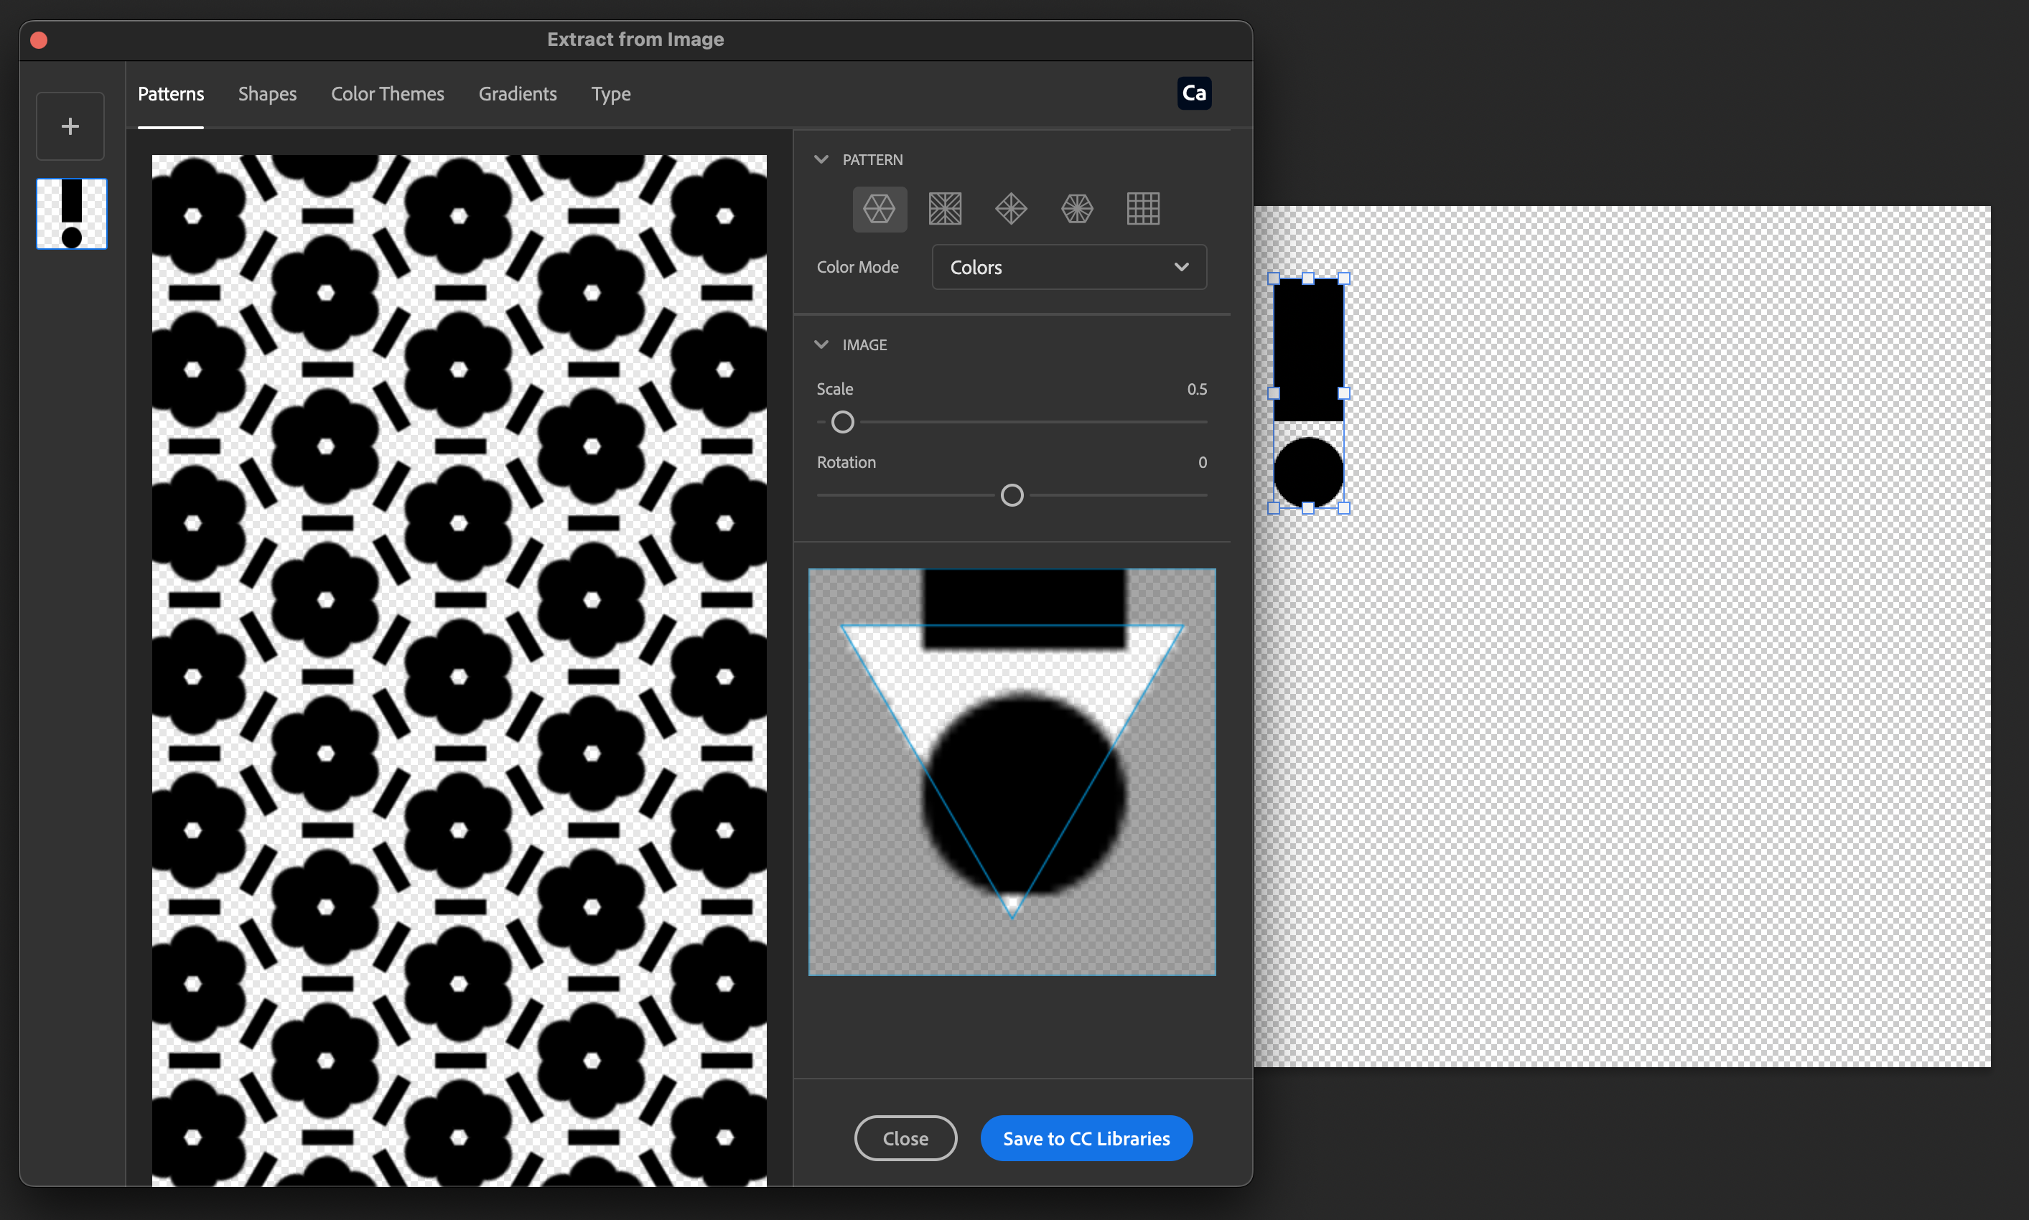Switch to the Shapes tab
The height and width of the screenshot is (1220, 2029).
click(266, 94)
